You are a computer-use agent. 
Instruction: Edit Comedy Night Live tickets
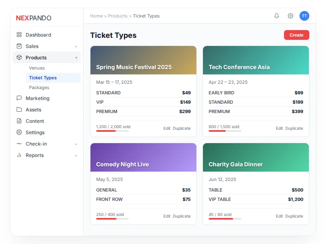tap(167, 216)
